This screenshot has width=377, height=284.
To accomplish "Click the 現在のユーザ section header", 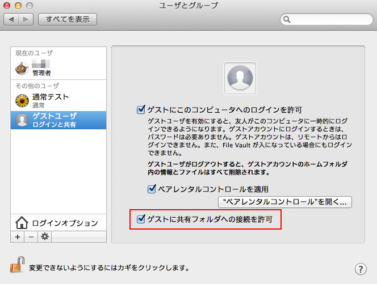I will click(34, 53).
